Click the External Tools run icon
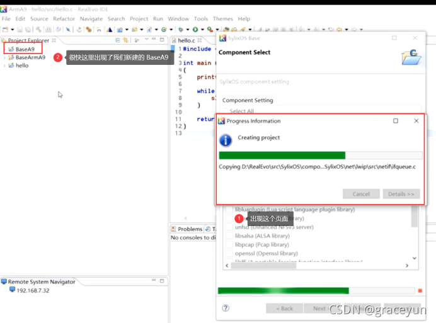436x323 pixels. [x=210, y=29]
